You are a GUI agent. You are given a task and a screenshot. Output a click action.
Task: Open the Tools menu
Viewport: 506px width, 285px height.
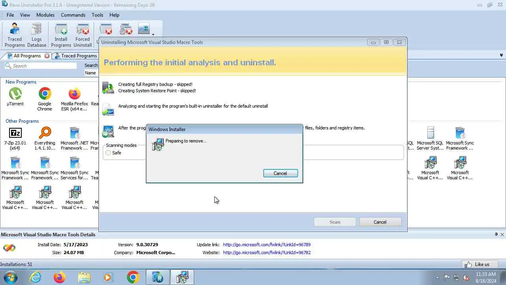tap(97, 15)
